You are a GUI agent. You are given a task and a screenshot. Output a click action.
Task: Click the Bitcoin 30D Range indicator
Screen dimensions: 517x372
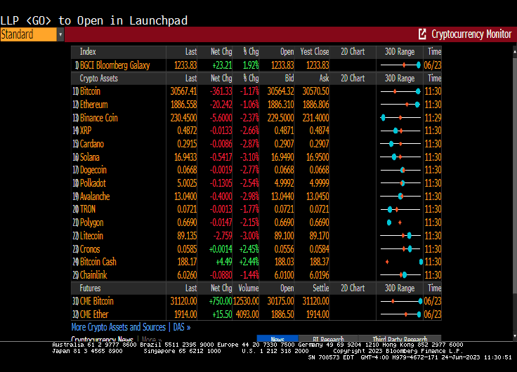[x=400, y=91]
